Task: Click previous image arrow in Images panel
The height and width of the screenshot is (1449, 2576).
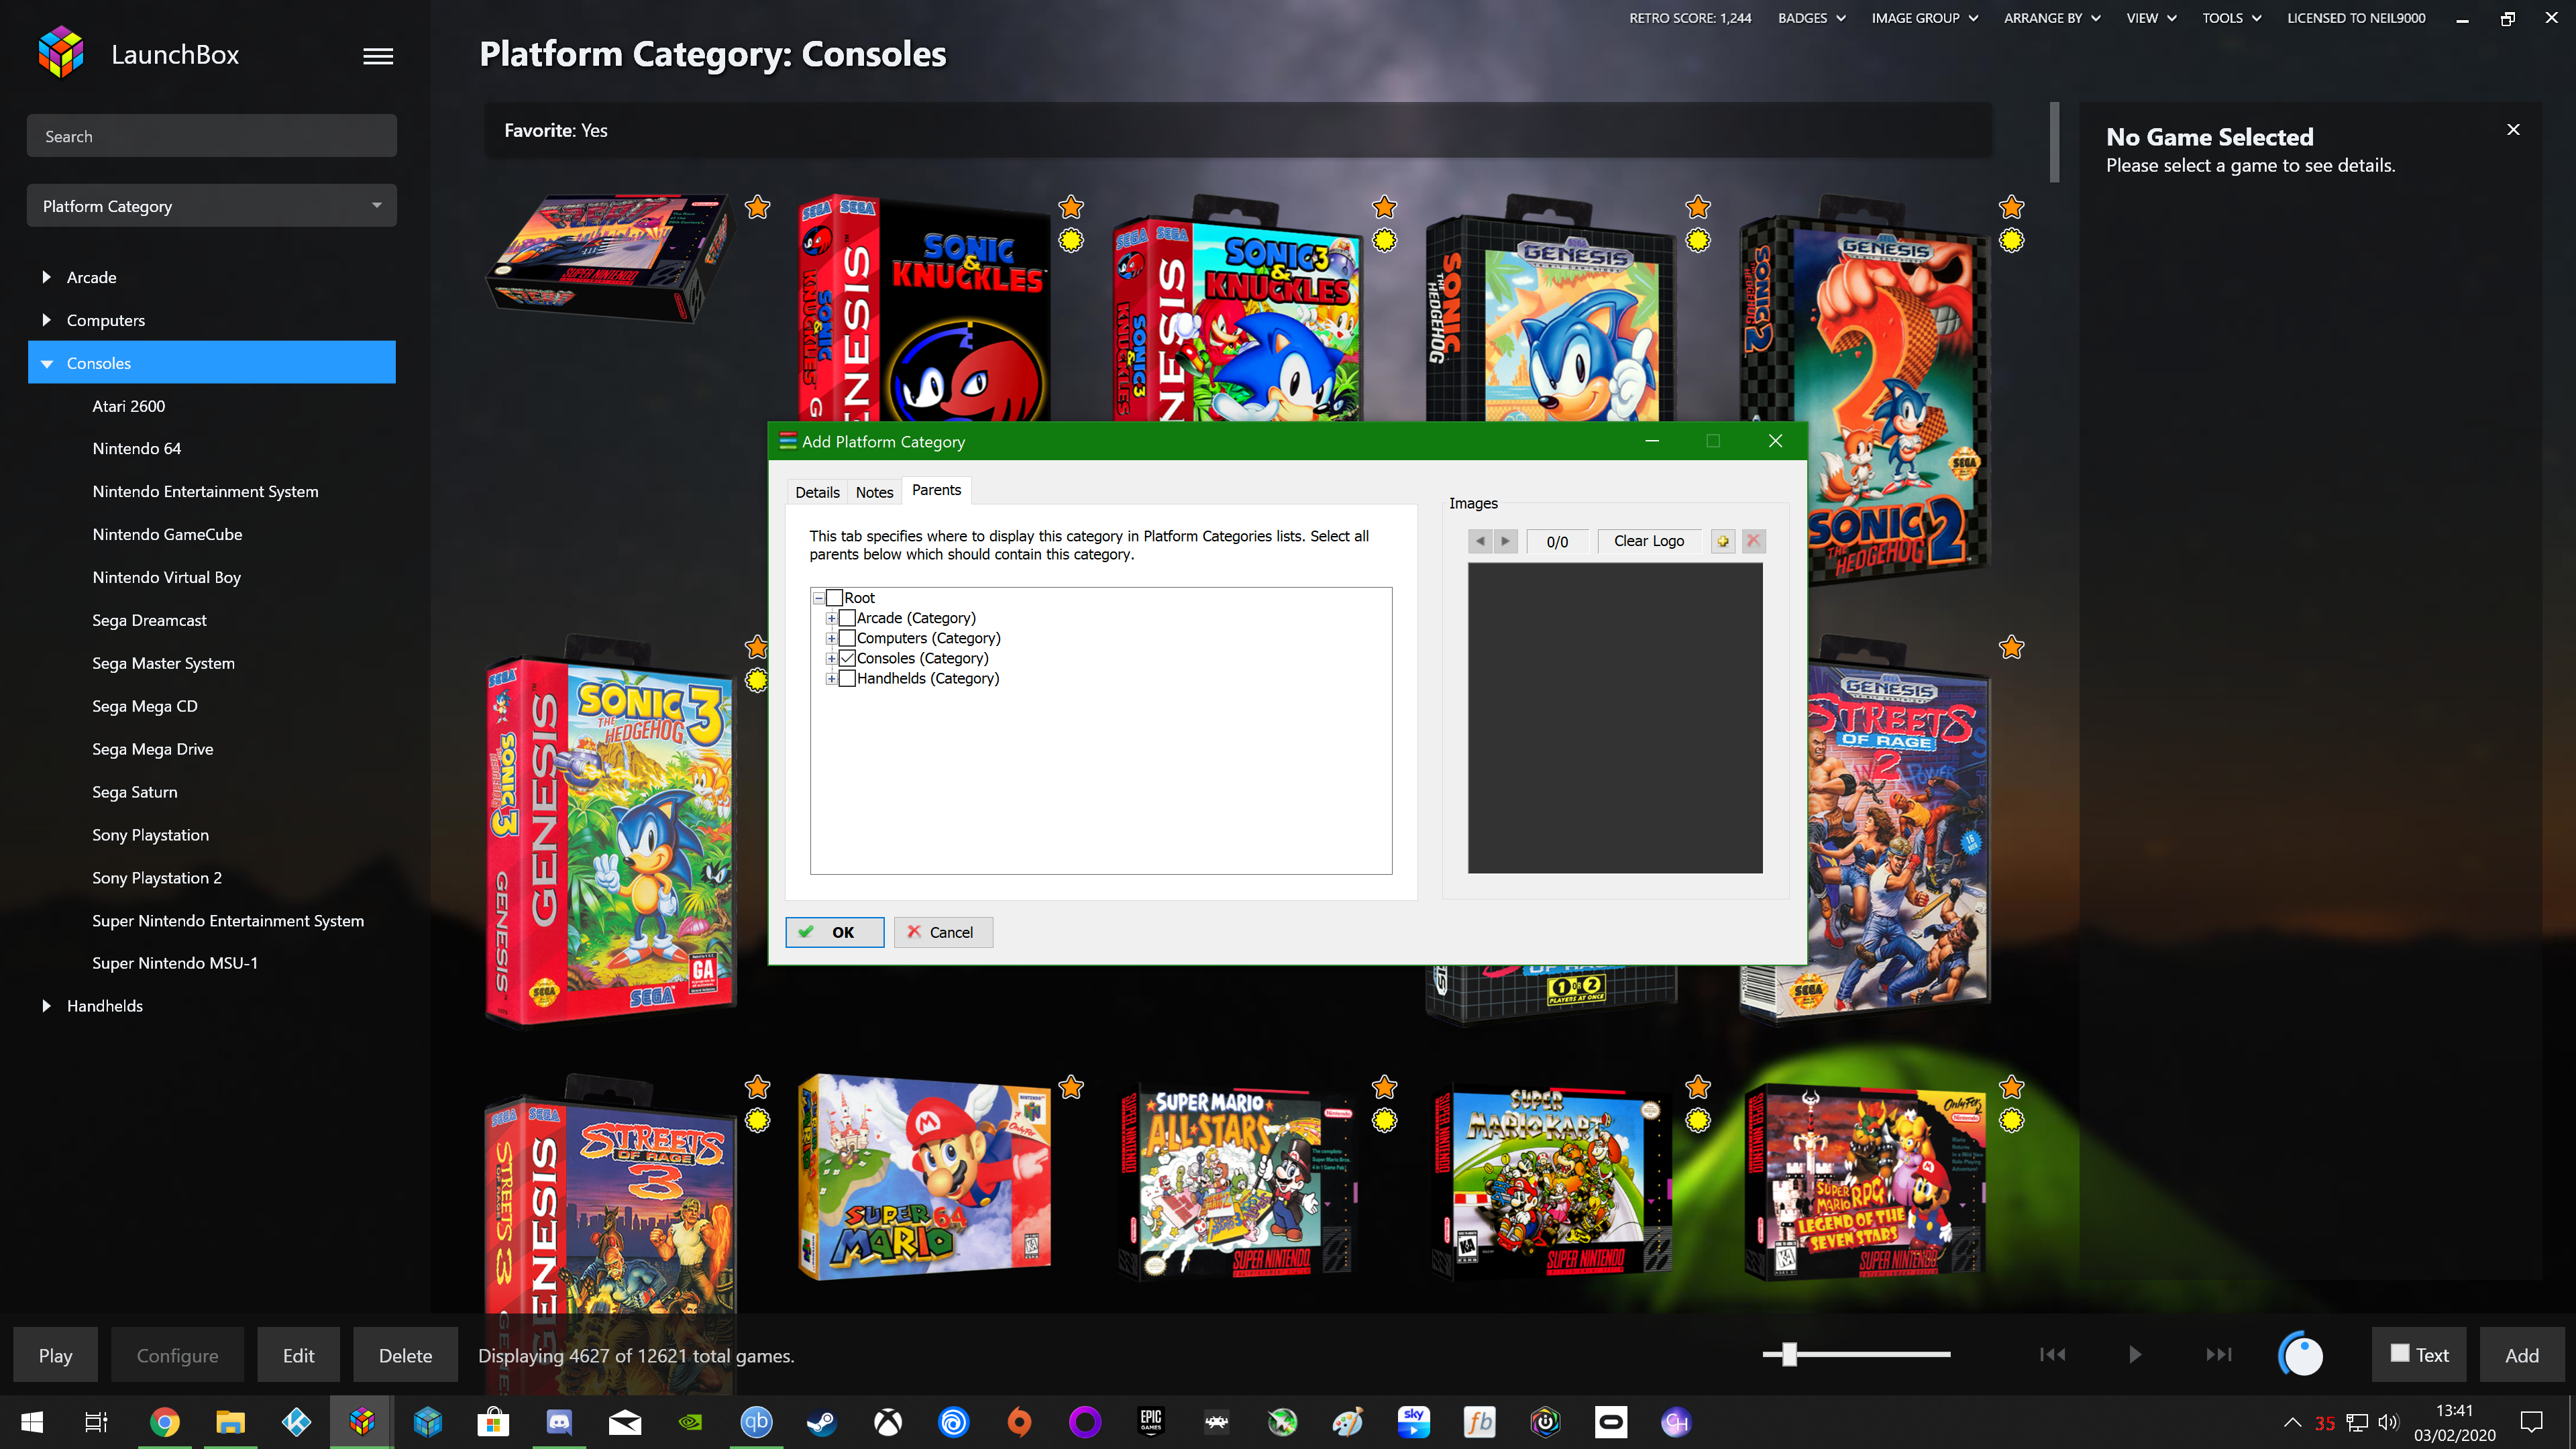Action: coord(1480,541)
